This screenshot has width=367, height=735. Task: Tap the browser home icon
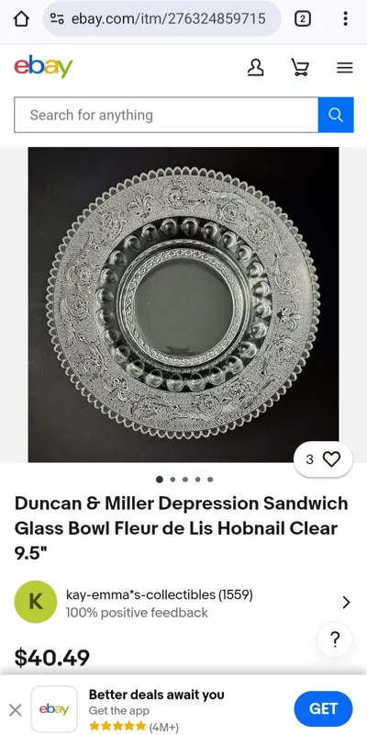coord(21,18)
